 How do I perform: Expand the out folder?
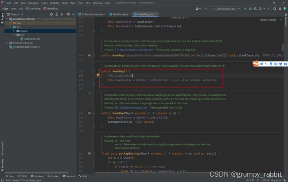point(10,23)
